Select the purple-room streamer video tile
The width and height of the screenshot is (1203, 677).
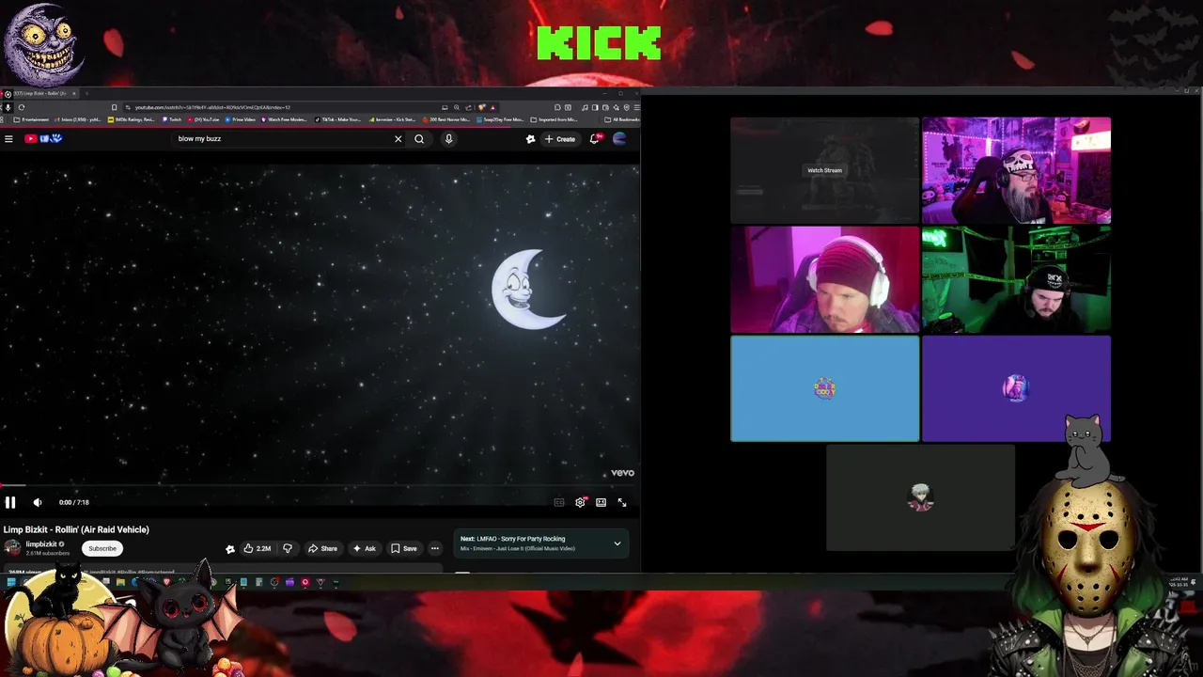[1016, 170]
